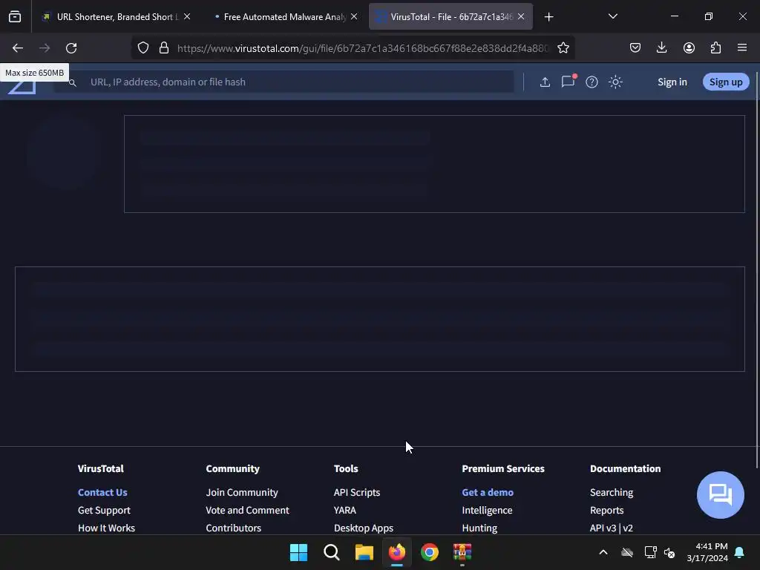The image size is (760, 570).
Task: Toggle VirusTotal light/dark theme
Action: click(615, 82)
